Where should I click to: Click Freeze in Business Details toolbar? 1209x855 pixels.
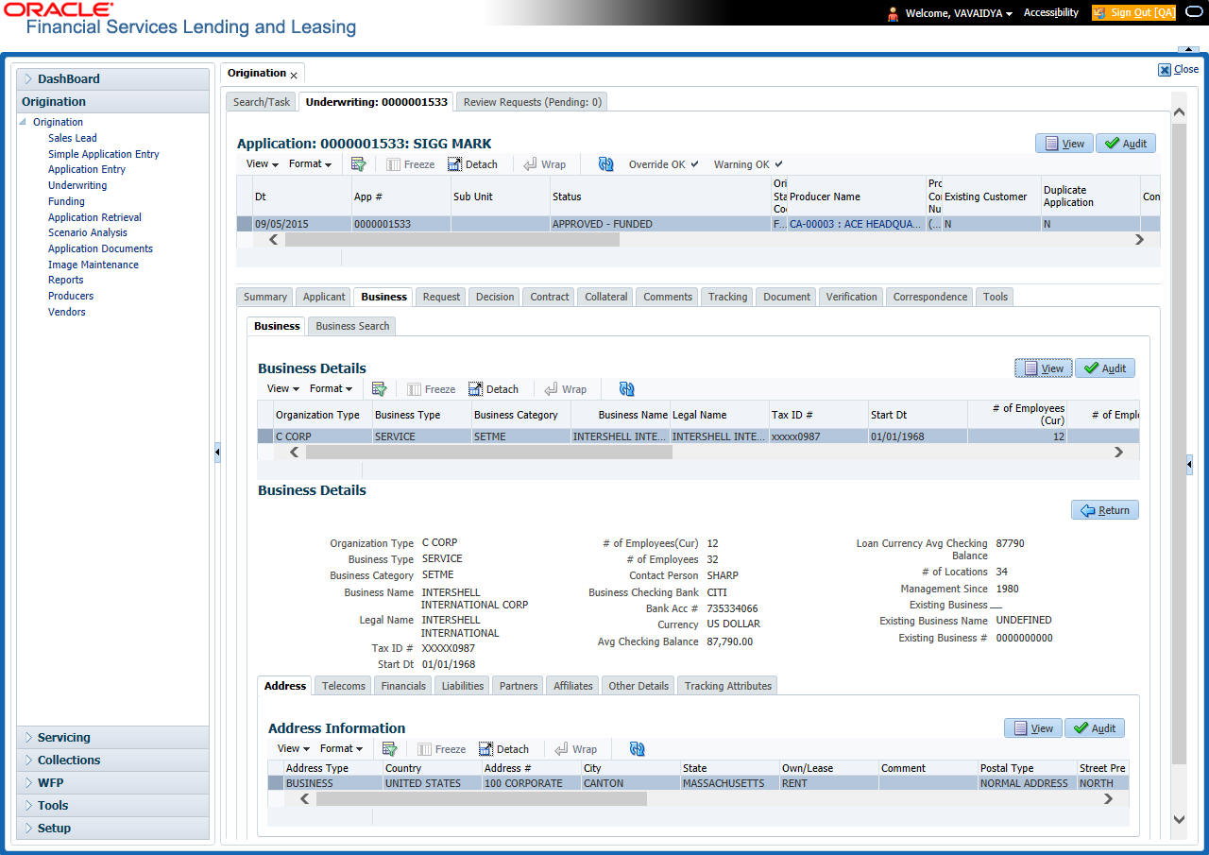[432, 389]
